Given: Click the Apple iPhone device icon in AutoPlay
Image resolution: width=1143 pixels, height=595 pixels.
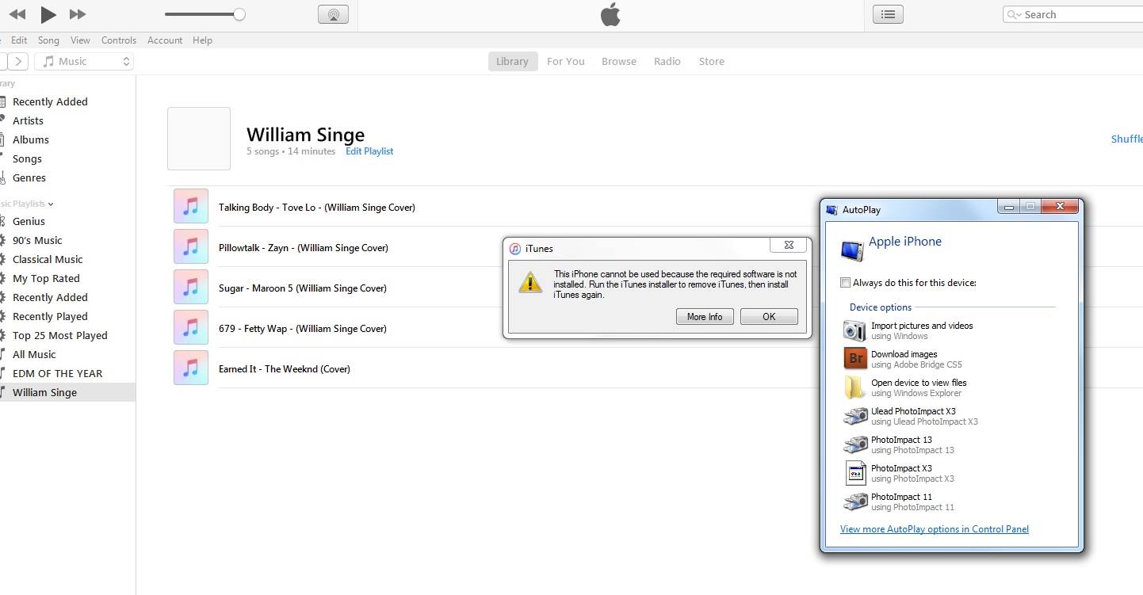Looking at the screenshot, I should pyautogui.click(x=853, y=250).
